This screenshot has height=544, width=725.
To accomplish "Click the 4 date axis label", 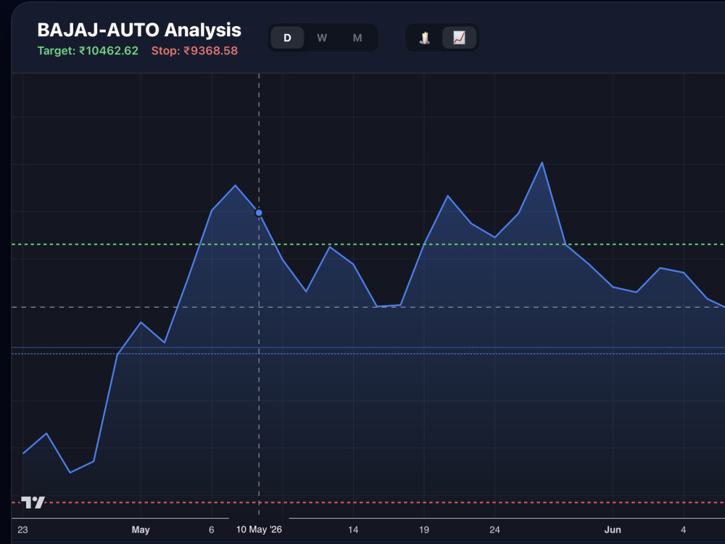I will coord(684,529).
